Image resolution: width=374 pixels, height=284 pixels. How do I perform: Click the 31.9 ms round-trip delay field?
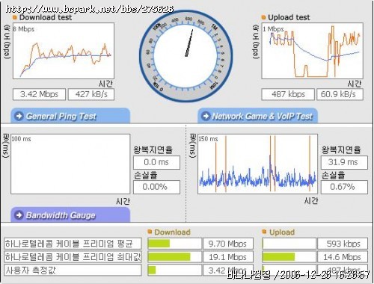pyautogui.click(x=344, y=162)
